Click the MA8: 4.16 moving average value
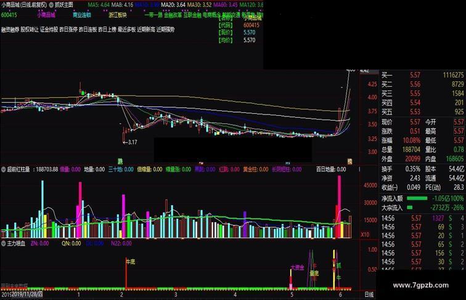The height and width of the screenshot is (300, 466). pyautogui.click(x=122, y=5)
